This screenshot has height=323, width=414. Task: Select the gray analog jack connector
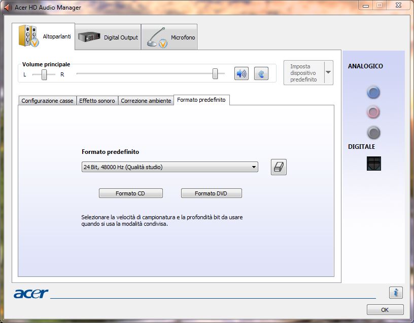[x=373, y=133]
